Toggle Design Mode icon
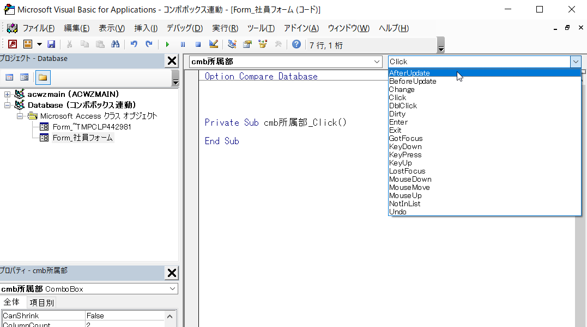Screen dimensions: 587x327 214,45
